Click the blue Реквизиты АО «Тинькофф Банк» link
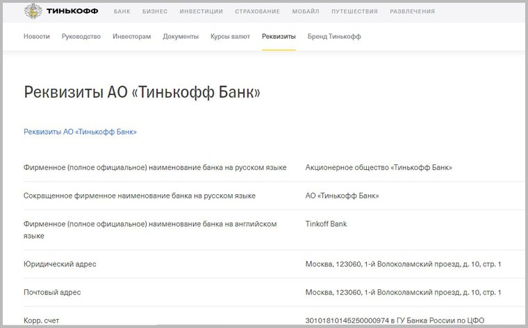 tap(80, 132)
